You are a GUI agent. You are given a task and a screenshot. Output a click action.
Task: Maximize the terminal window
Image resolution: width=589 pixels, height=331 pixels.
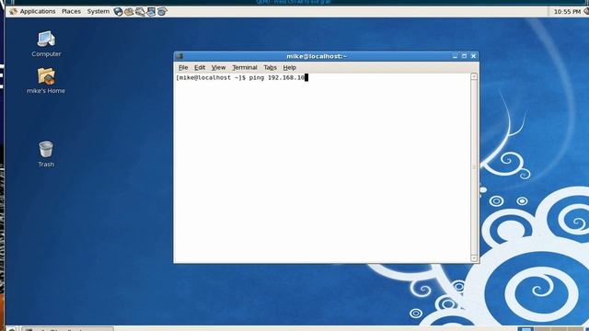[464, 56]
